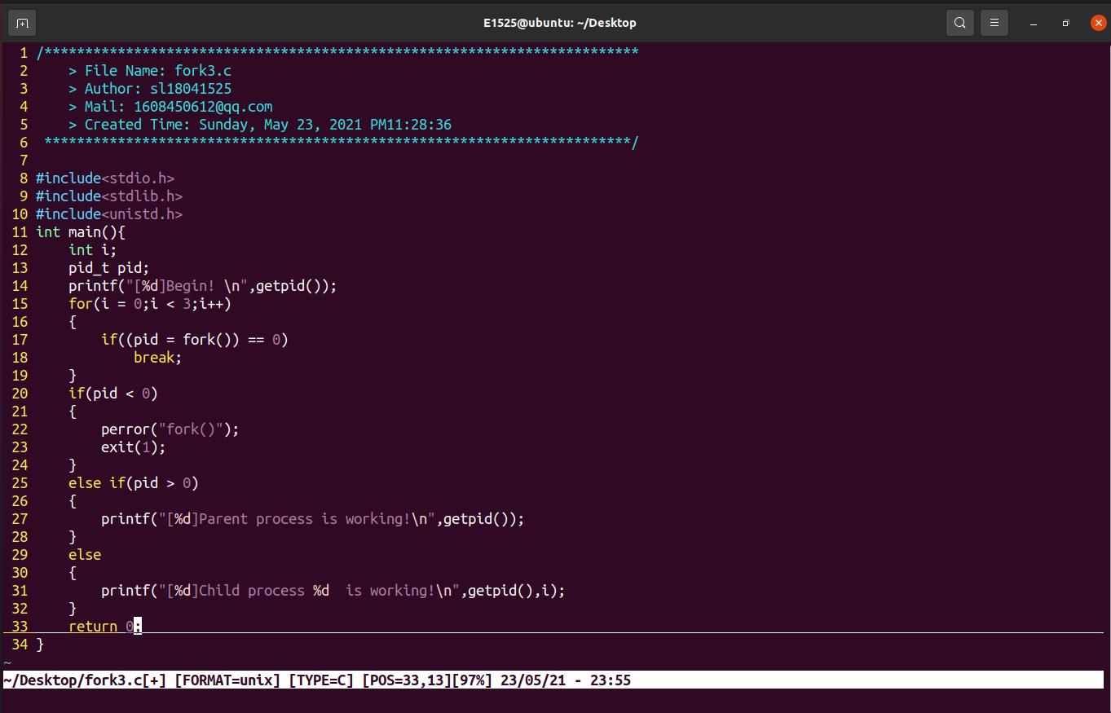Open a new terminal tab
Image resolution: width=1111 pixels, height=713 pixels.
22,23
